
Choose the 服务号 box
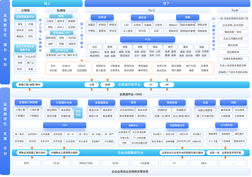(61, 21)
